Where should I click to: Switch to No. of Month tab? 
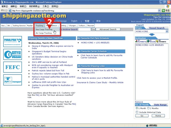pos(142,105)
